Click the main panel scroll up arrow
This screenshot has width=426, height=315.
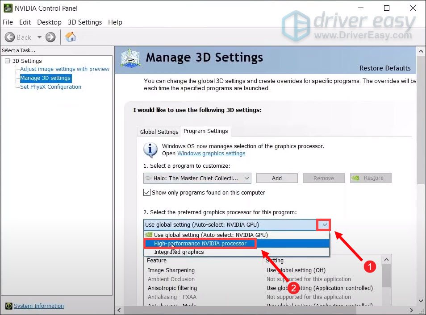pos(421,51)
